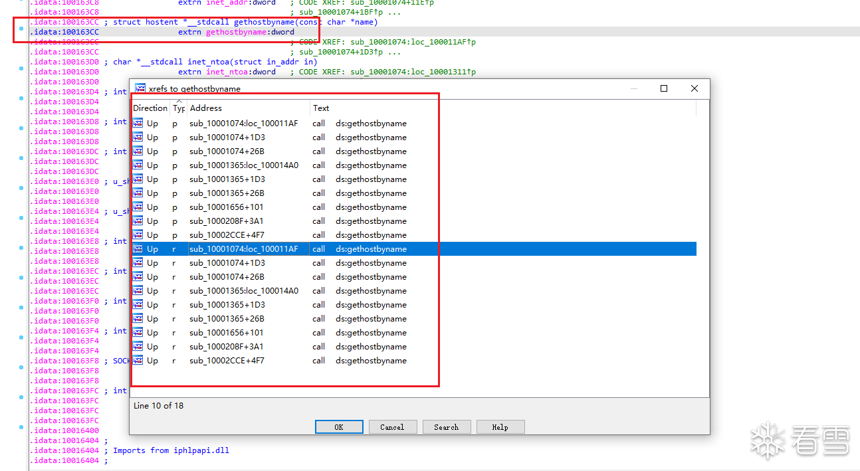Click the icon of the last xref row
Viewport: 860px width, 471px height.
click(138, 360)
